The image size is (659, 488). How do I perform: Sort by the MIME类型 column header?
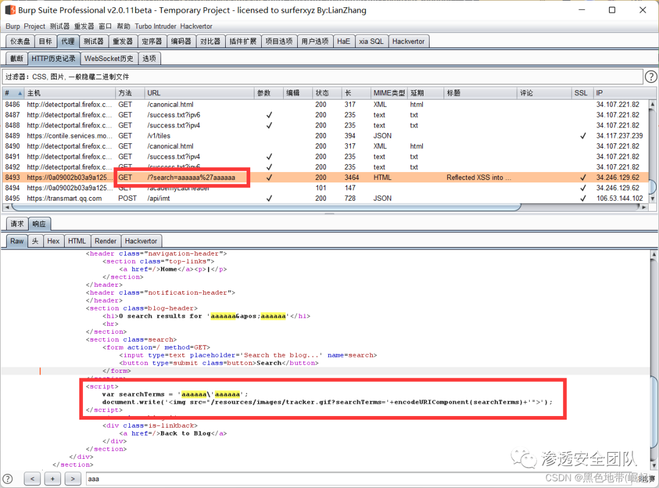coord(389,93)
